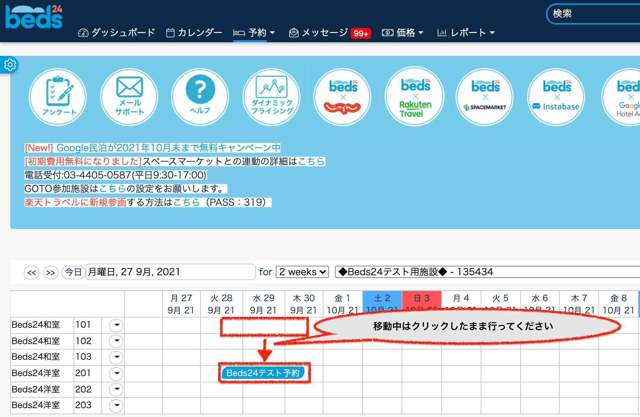Viewport: 640px width, 417px height.
Task: Click the Rakuten Travel integration icon
Action: (415, 97)
